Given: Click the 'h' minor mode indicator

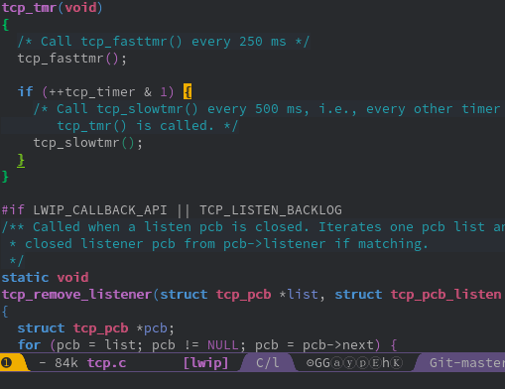Looking at the screenshot, I should coord(386,363).
